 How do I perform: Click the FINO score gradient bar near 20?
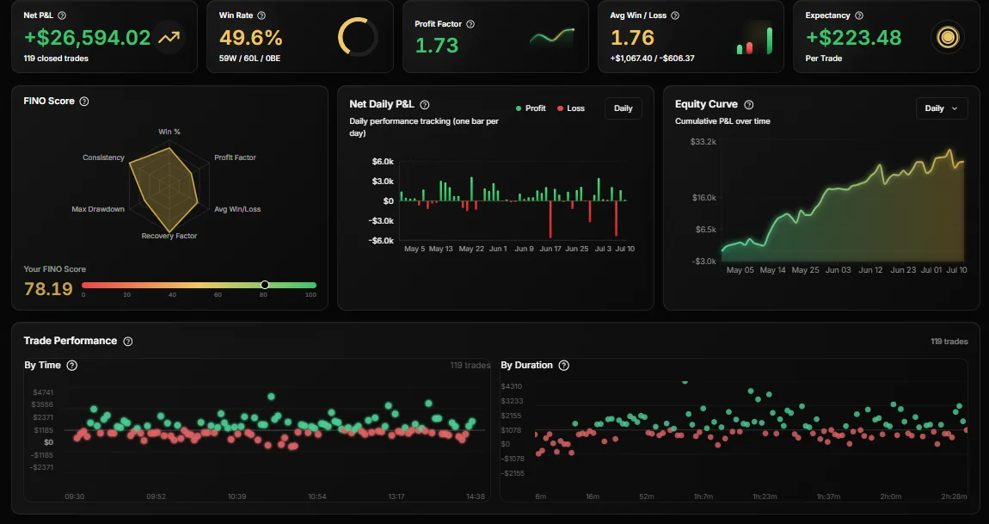[126, 286]
